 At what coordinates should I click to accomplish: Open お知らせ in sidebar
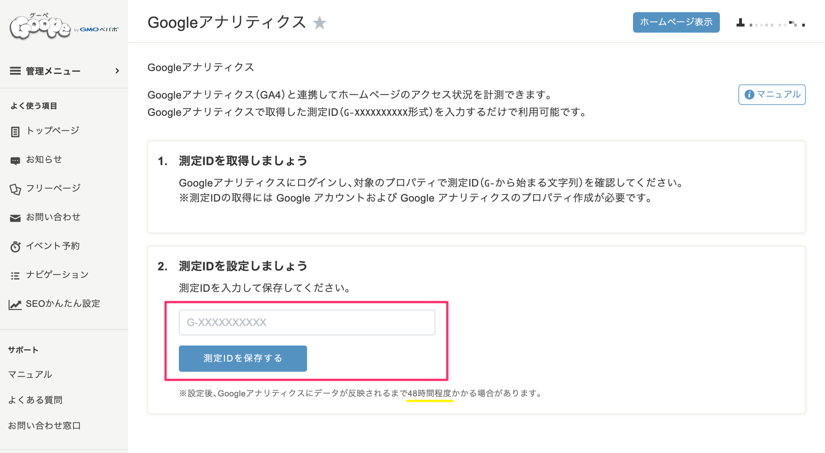pyautogui.click(x=44, y=159)
